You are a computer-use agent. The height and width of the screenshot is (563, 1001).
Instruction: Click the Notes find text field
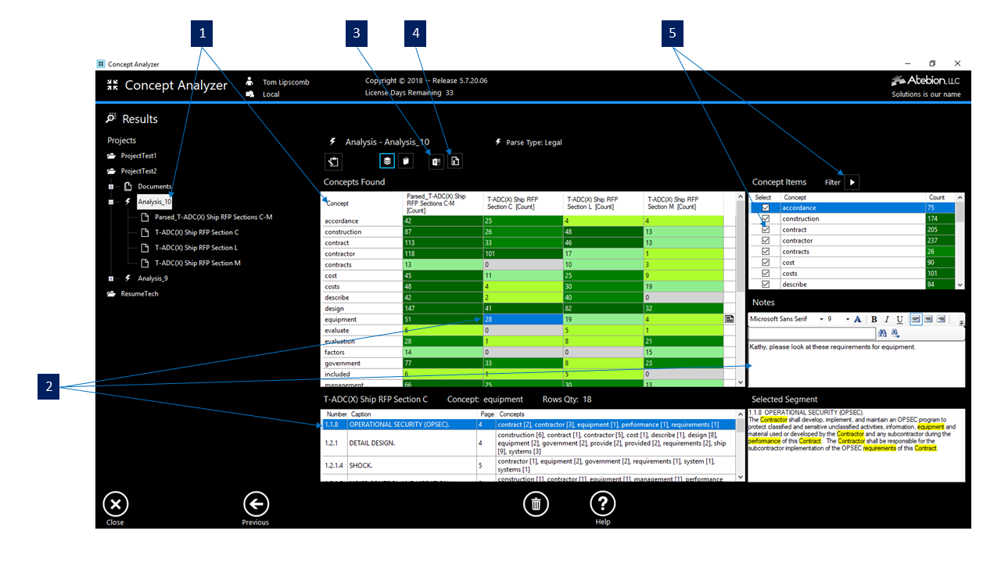(x=812, y=333)
